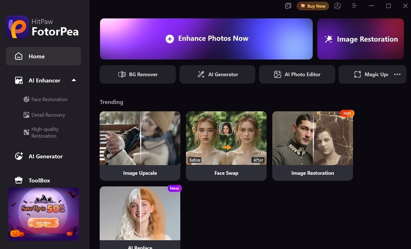Click the plus icon in Enhance Photos Now

point(170,39)
